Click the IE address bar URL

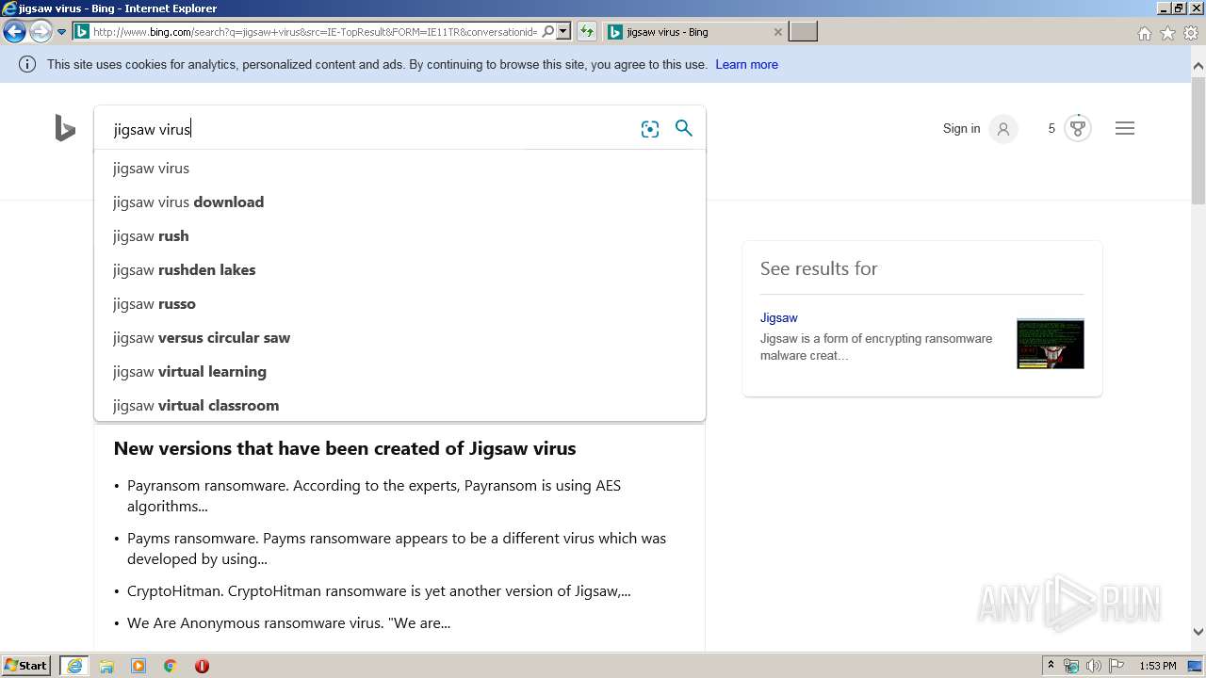point(316,32)
